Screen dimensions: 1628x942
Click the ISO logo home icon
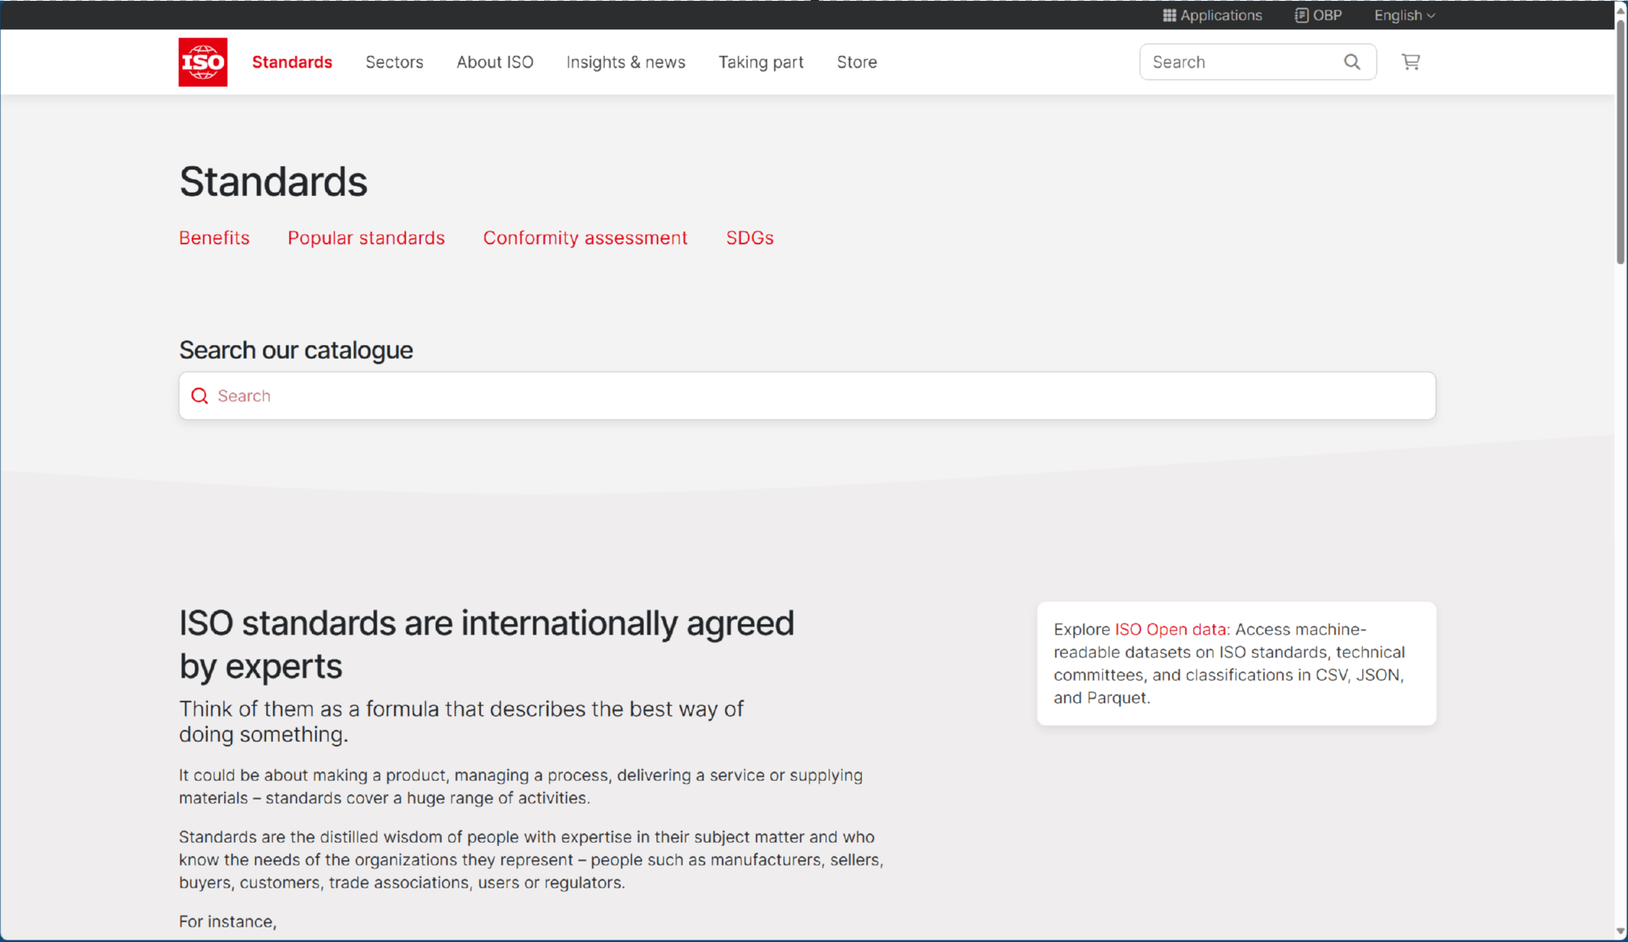[202, 62]
